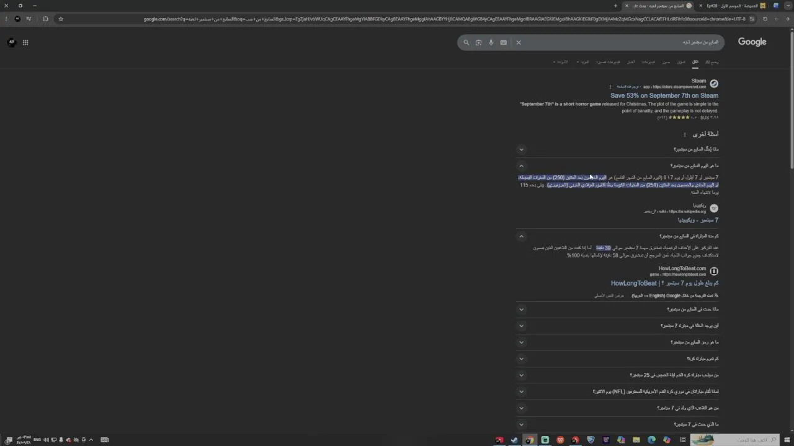Viewport: 794px width, 446px height.
Task: Click the magnifier search button in Google search box
Action: pyautogui.click(x=466, y=43)
